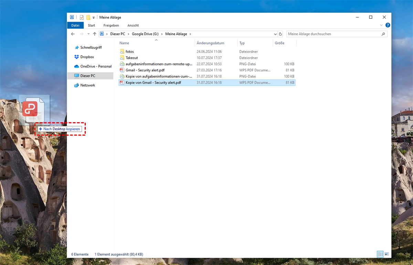The image size is (413, 265).
Task: Open chevron after Dieser PC in breadcrumb
Action: pos(128,34)
